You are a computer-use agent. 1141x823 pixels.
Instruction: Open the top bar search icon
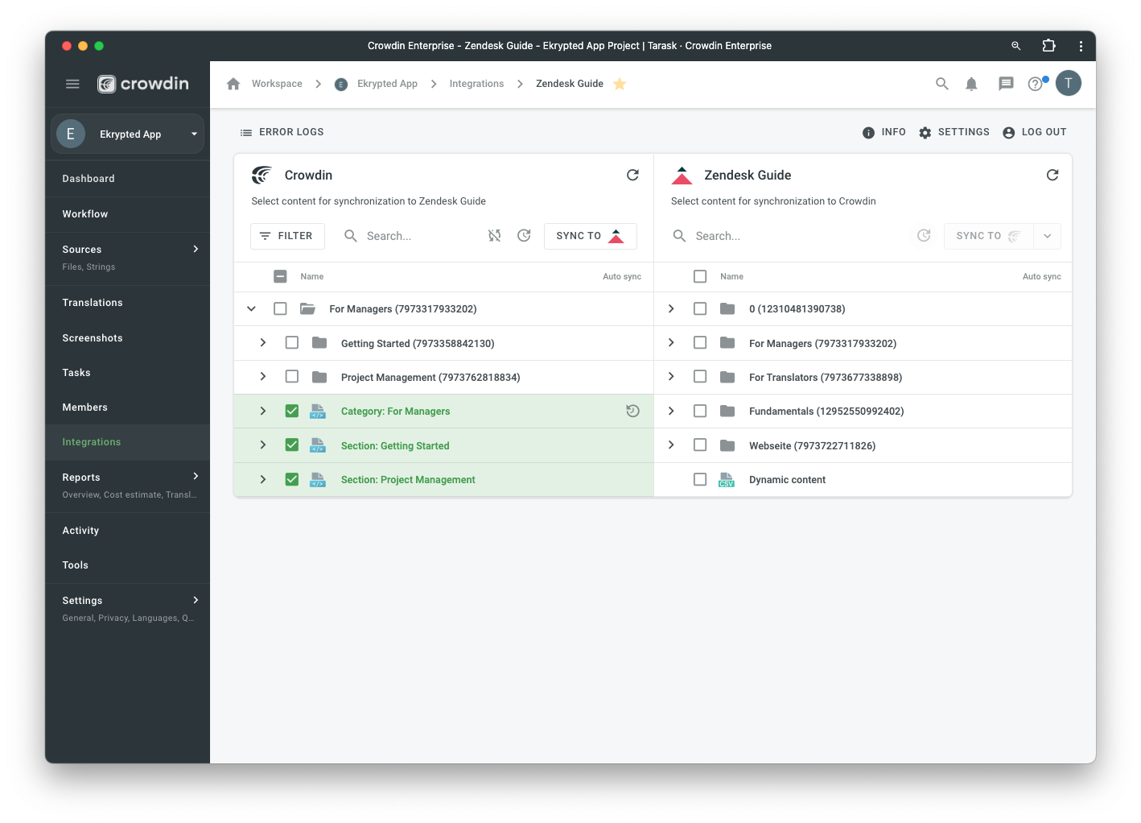pyautogui.click(x=941, y=84)
